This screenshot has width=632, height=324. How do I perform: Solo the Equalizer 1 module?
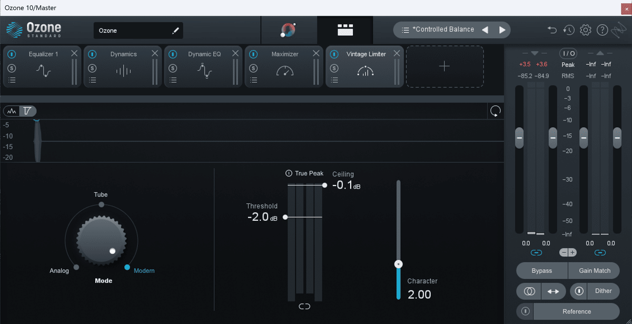pos(12,68)
